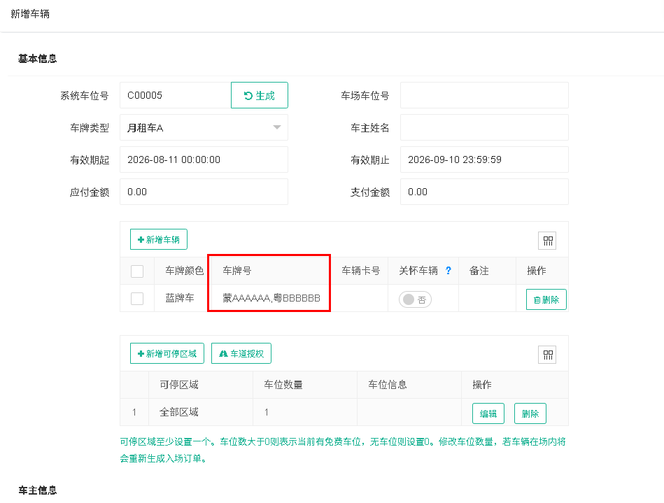This screenshot has width=664, height=503.
Task: Open the 有效期止 date picker field
Action: click(484, 160)
